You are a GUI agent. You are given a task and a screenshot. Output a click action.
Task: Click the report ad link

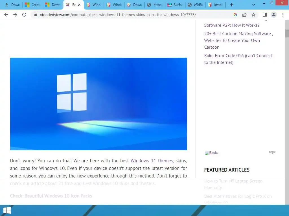coord(272,152)
